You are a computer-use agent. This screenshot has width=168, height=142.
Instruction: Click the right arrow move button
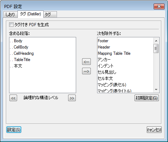86,71
